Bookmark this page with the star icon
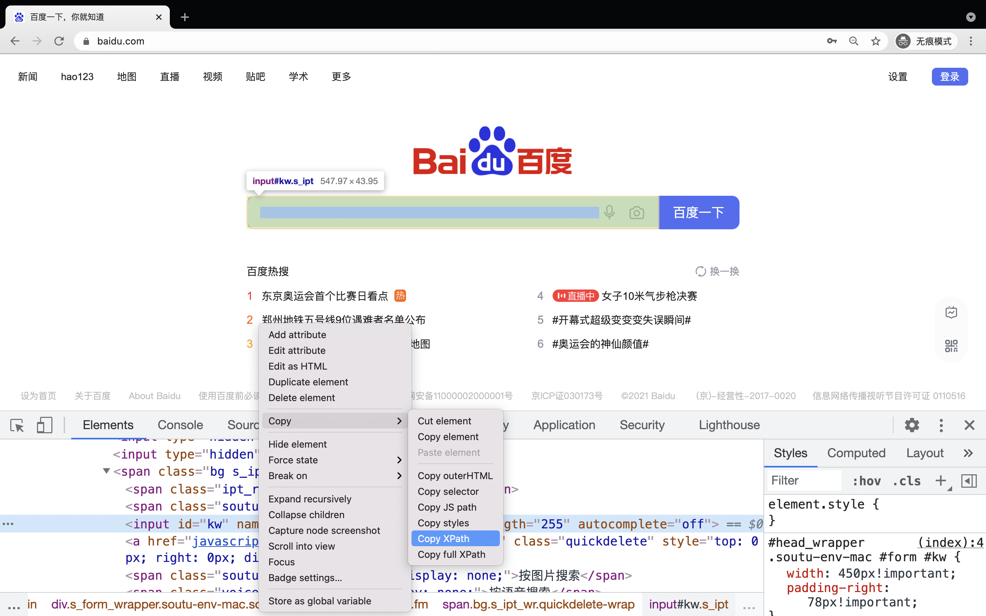Screen dimensions: 986x616 (x=875, y=41)
